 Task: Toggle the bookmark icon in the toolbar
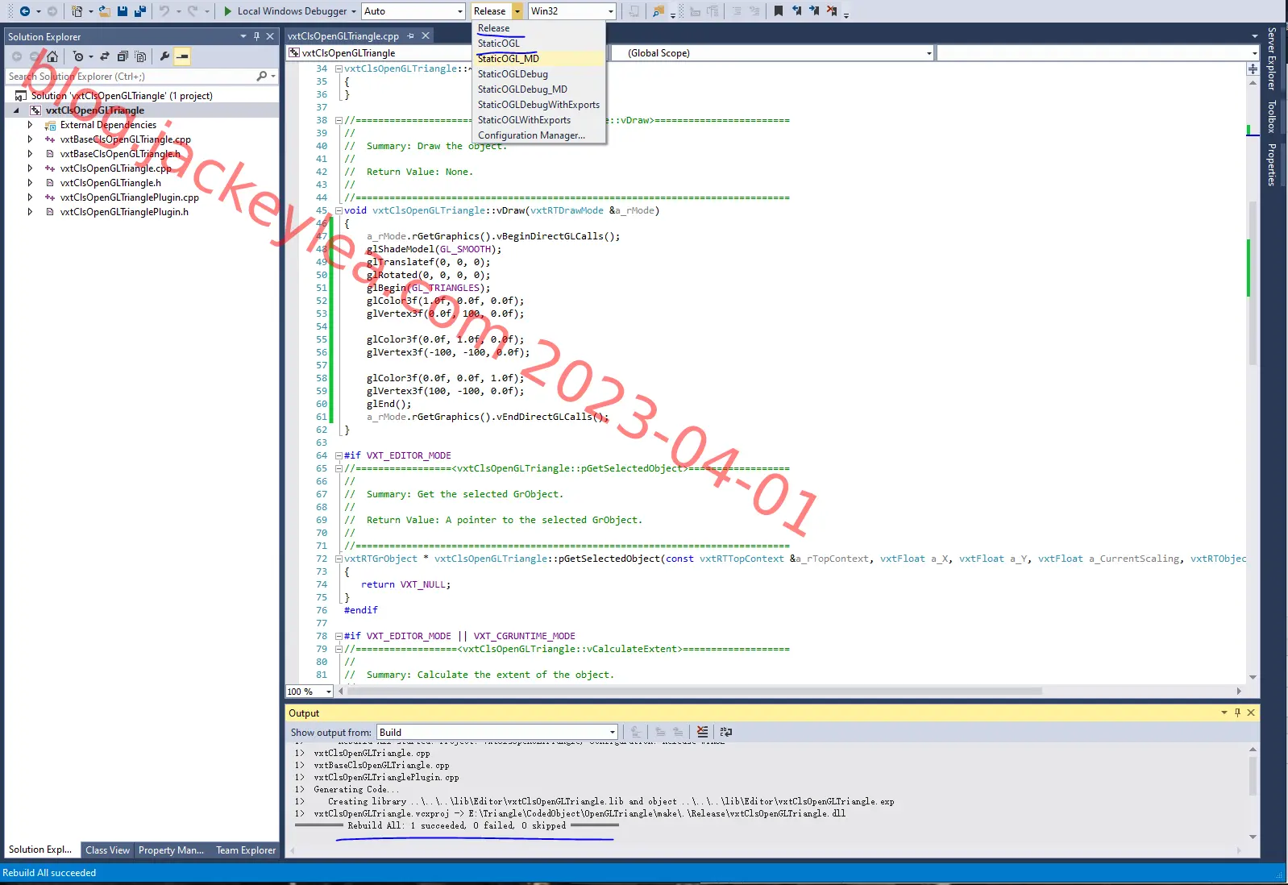click(x=778, y=11)
